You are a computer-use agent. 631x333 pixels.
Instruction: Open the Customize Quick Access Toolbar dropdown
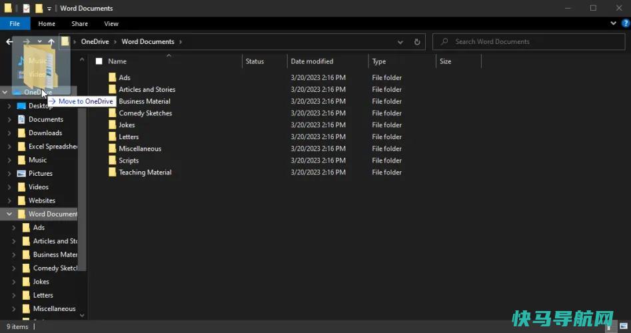point(49,9)
